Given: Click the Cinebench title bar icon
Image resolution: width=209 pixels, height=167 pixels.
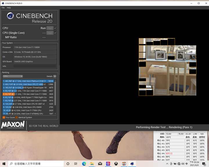Looking at the screenshot, I should 3,3.
